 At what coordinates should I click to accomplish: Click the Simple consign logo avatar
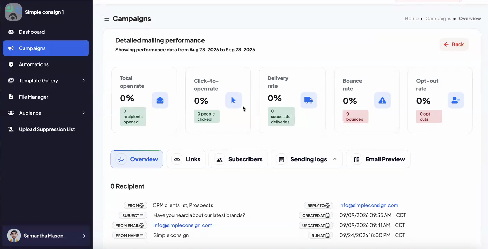point(13,12)
